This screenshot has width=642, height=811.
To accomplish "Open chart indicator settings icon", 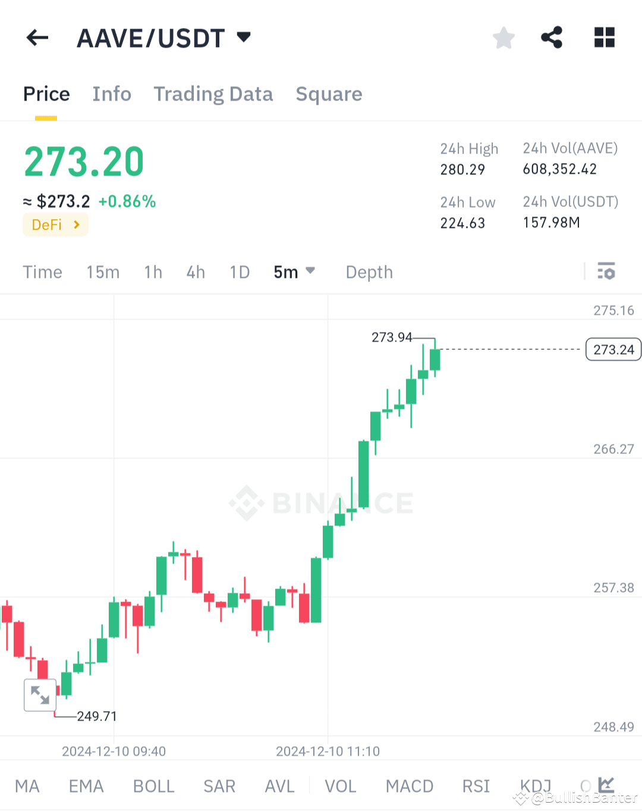I will tap(607, 272).
